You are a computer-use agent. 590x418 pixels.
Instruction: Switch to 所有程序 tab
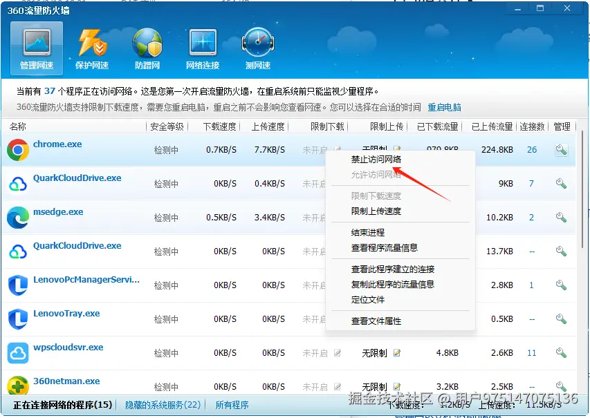point(232,405)
